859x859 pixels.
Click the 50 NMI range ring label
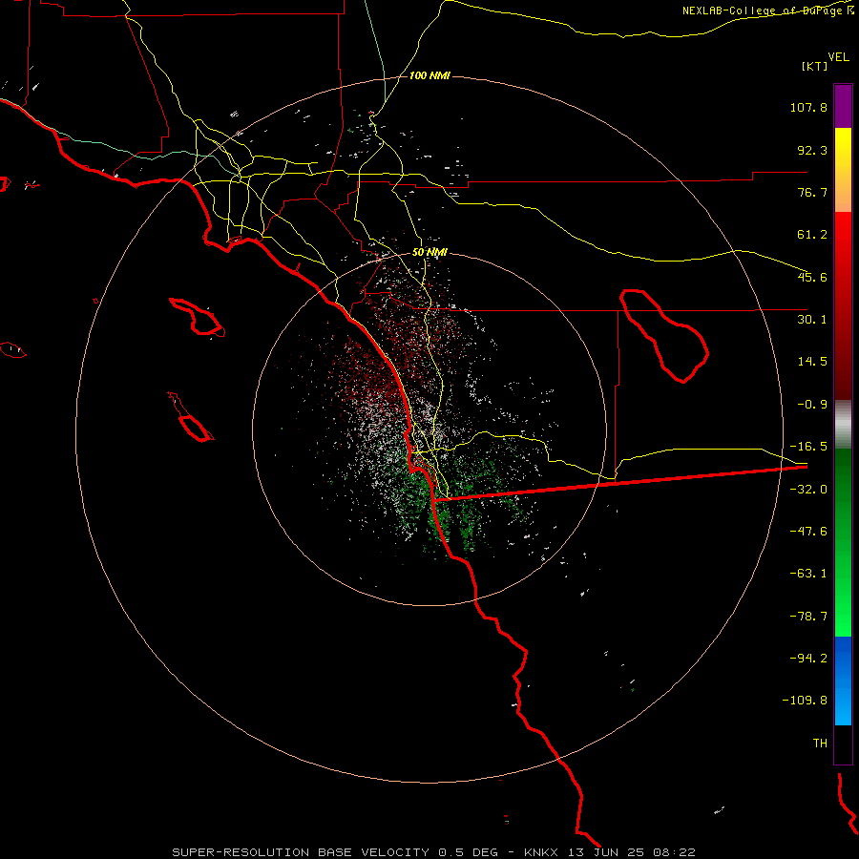click(429, 252)
